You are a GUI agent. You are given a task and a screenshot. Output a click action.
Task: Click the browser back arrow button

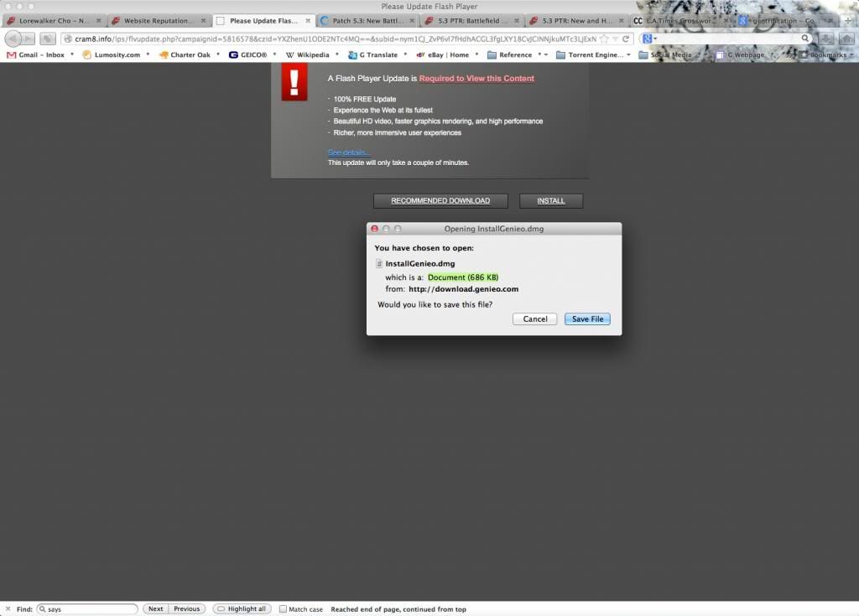[x=13, y=39]
